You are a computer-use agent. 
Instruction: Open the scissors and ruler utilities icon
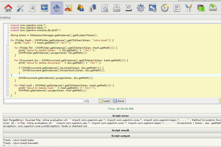(x=68, y=8)
